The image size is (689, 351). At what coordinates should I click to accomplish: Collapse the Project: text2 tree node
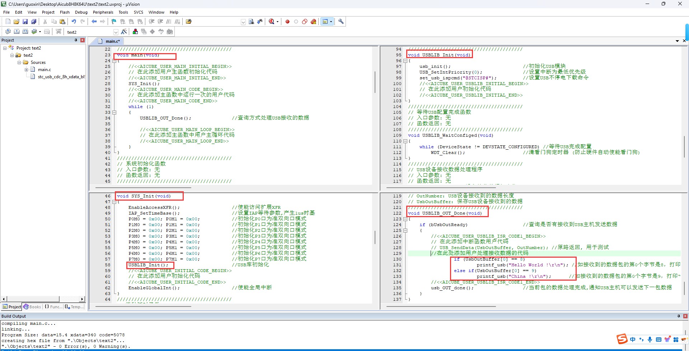coord(5,48)
